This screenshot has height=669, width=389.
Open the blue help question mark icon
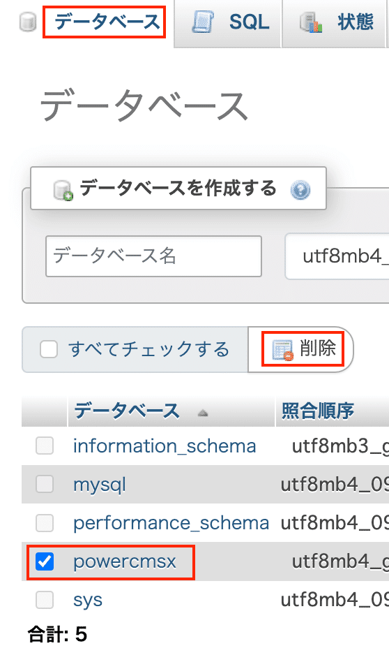300,189
